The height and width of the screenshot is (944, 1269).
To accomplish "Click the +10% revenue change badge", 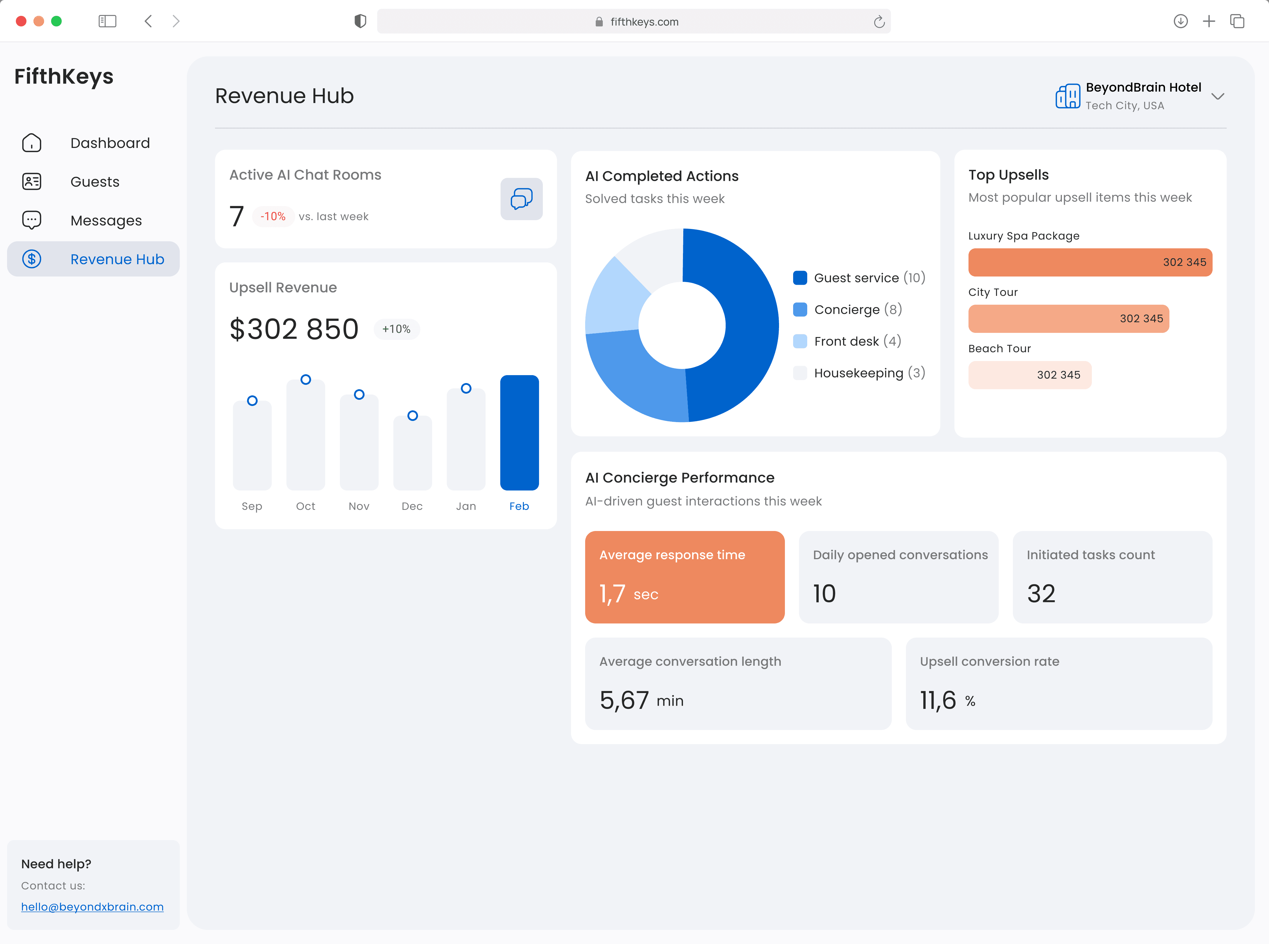I will (396, 329).
